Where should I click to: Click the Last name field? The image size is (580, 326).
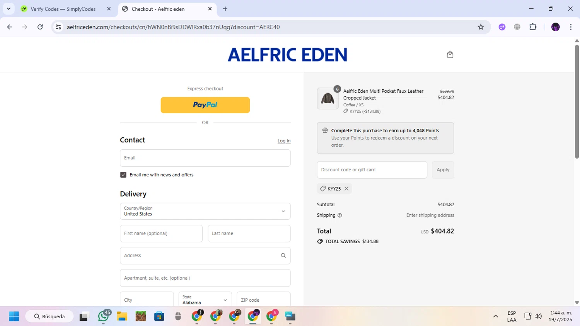[249, 234]
